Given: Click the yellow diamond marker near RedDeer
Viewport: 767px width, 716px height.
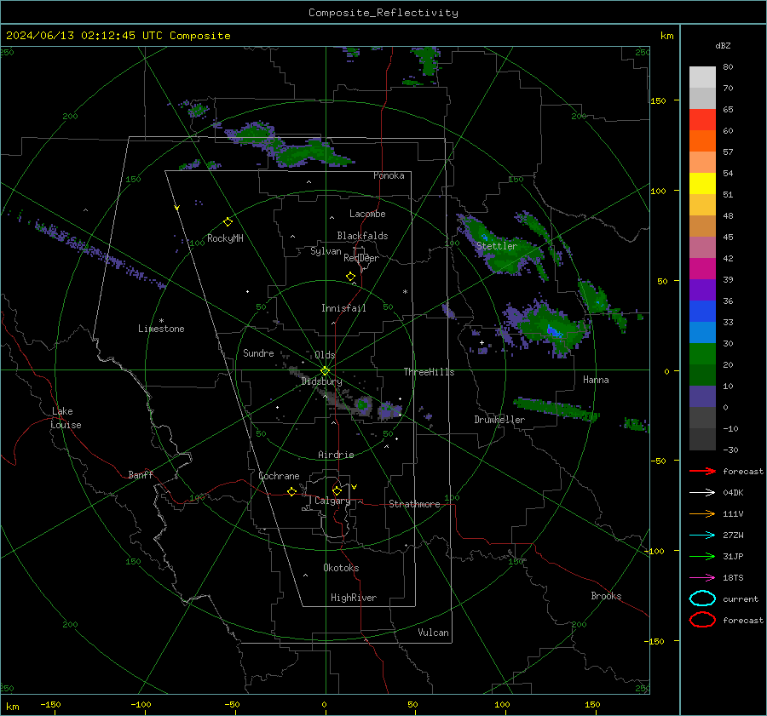Looking at the screenshot, I should click(x=351, y=277).
